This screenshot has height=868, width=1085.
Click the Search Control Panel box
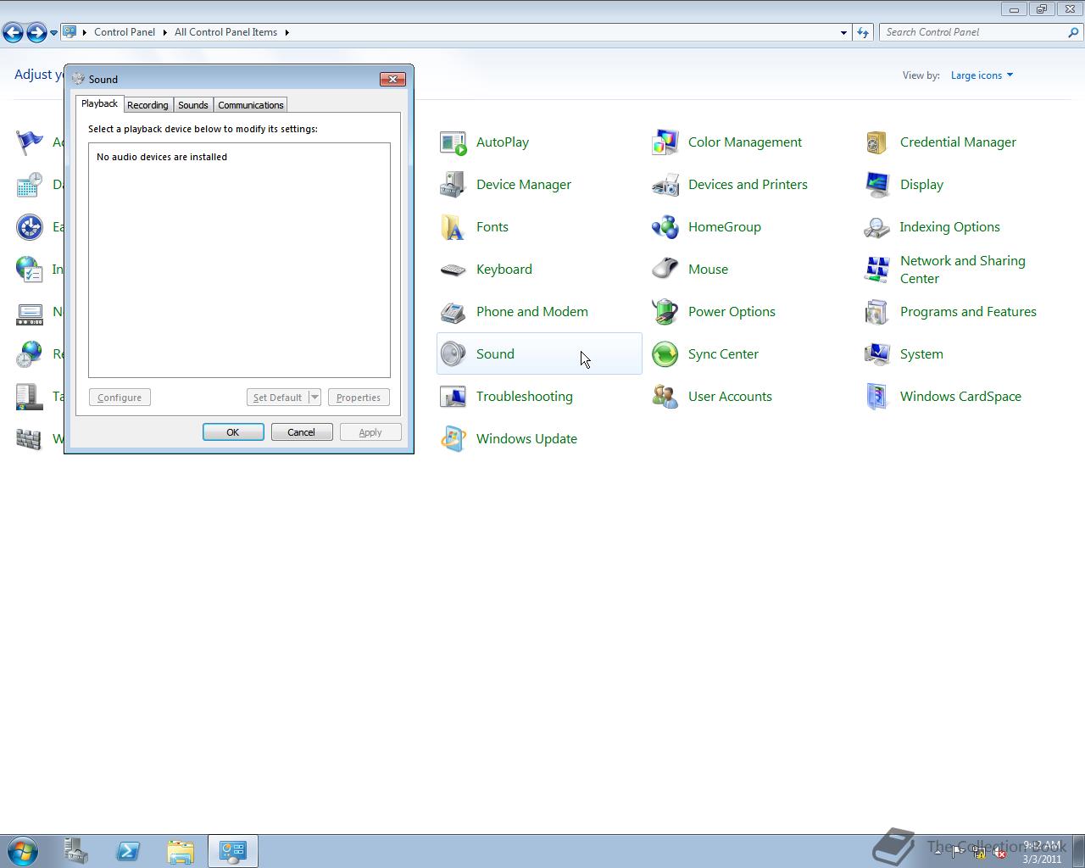pos(973,32)
